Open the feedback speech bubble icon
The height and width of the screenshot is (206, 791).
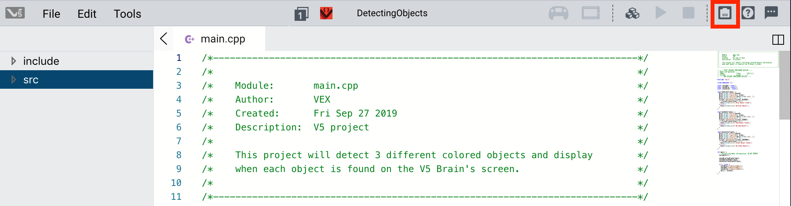[771, 13]
